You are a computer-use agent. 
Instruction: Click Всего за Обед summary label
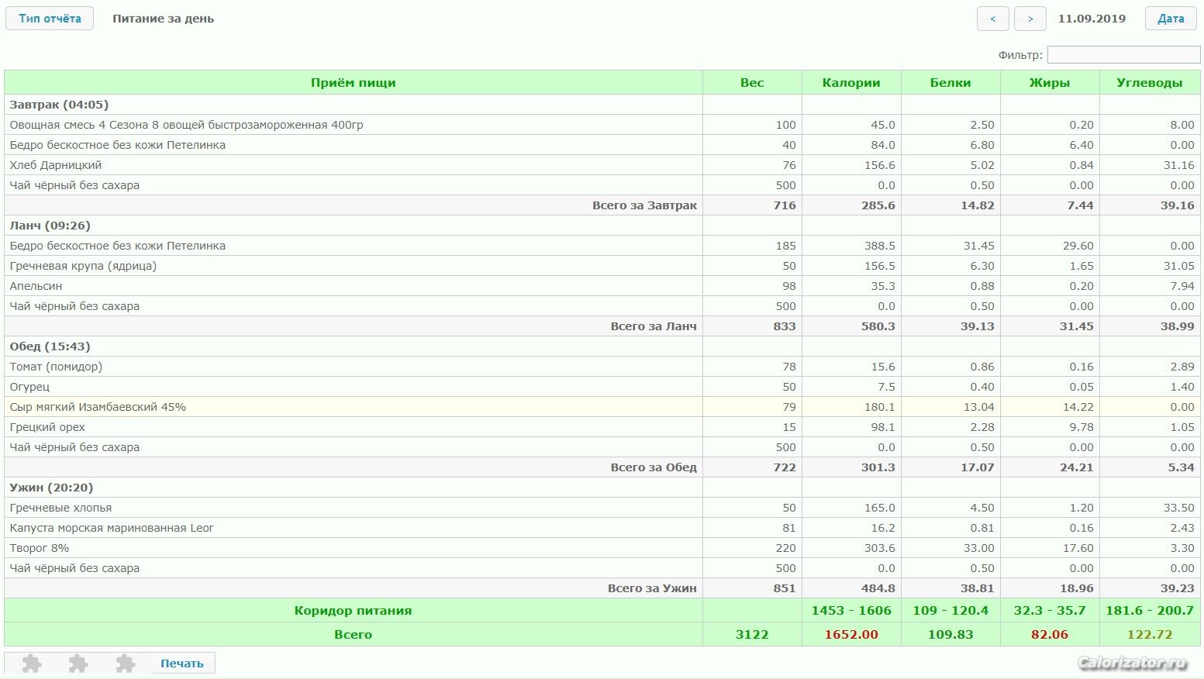[654, 467]
